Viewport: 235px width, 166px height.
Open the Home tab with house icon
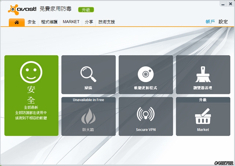pyautogui.click(x=17, y=22)
